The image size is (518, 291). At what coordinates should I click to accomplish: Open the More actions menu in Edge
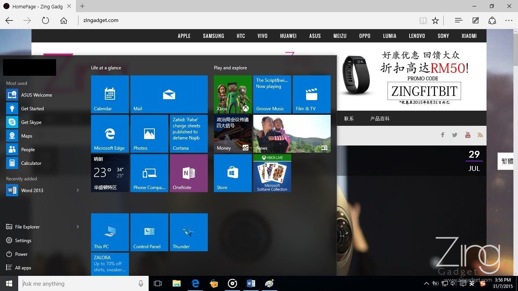click(x=509, y=20)
